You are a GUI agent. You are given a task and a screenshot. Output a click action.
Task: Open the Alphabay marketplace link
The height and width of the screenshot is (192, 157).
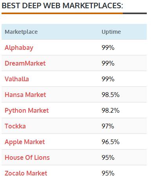click(19, 48)
